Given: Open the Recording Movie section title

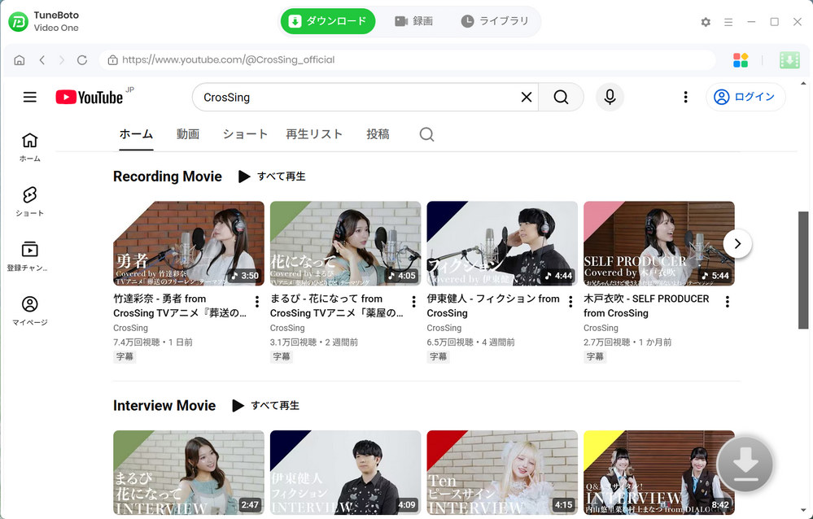Looking at the screenshot, I should 168,177.
